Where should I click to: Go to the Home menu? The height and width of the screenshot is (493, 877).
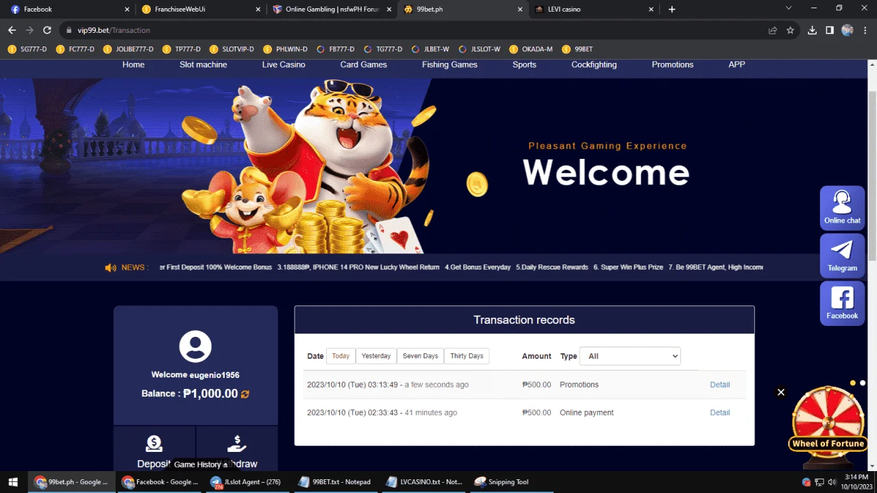(134, 64)
